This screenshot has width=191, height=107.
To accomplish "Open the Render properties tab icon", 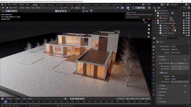I will (x=154, y=47).
